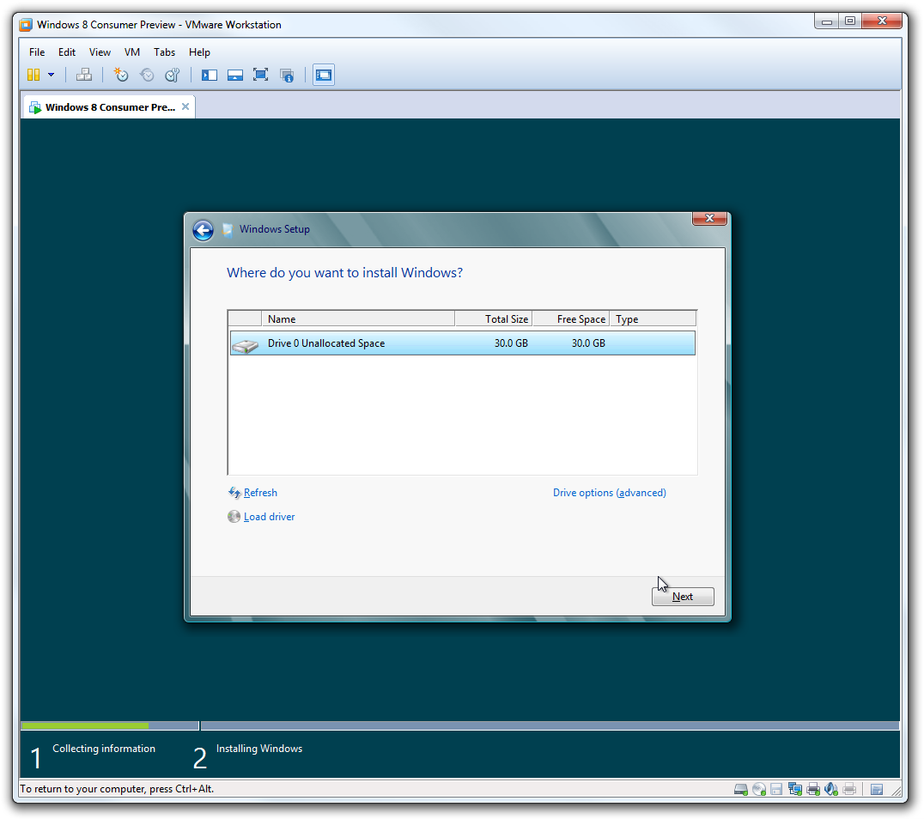Click the Next button

tap(682, 596)
